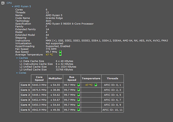This screenshot has height=122, width=173.
Task: Collapse the AMD Ryzen 5 tree node
Action: (x=13, y=7)
